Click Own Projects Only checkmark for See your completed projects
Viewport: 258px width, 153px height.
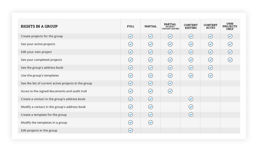click(230, 60)
